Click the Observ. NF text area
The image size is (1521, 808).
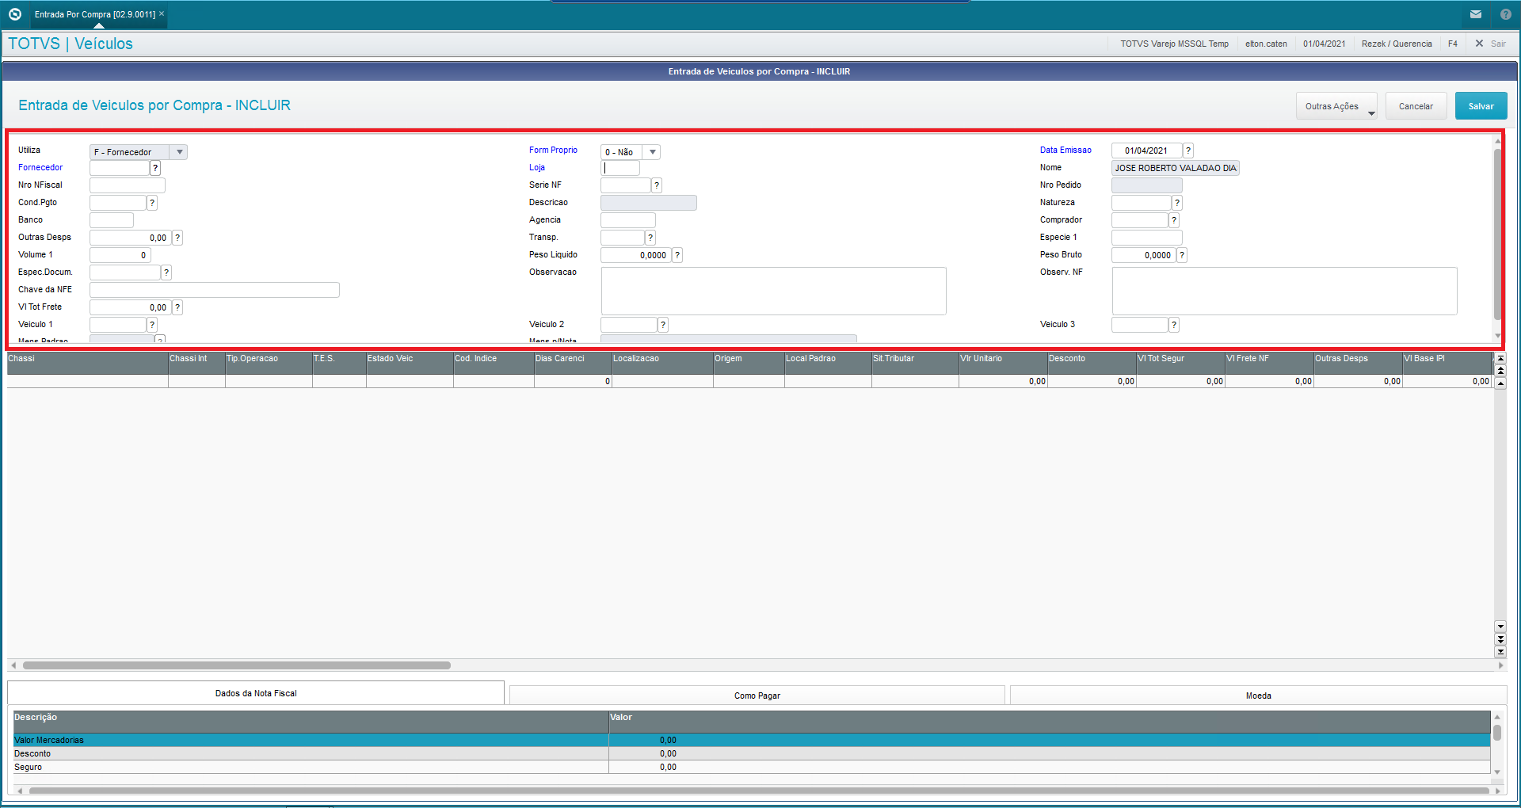[x=1285, y=291]
